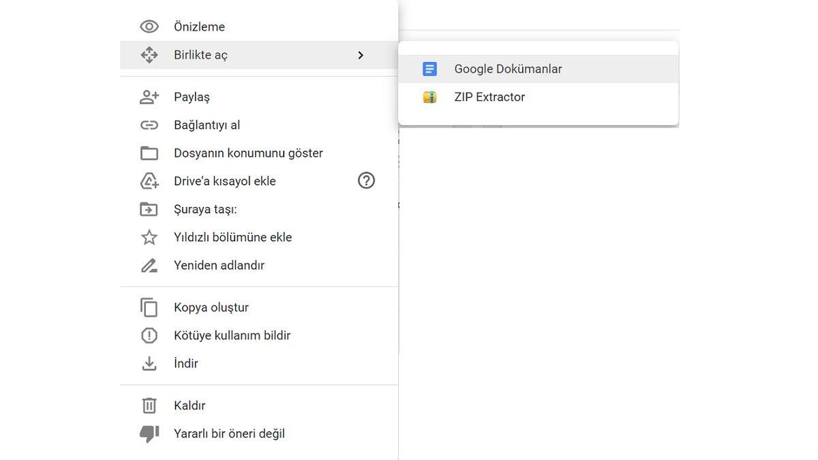The width and height of the screenshot is (818, 460).
Task: Click the ZIP Extractor icon
Action: click(x=428, y=96)
